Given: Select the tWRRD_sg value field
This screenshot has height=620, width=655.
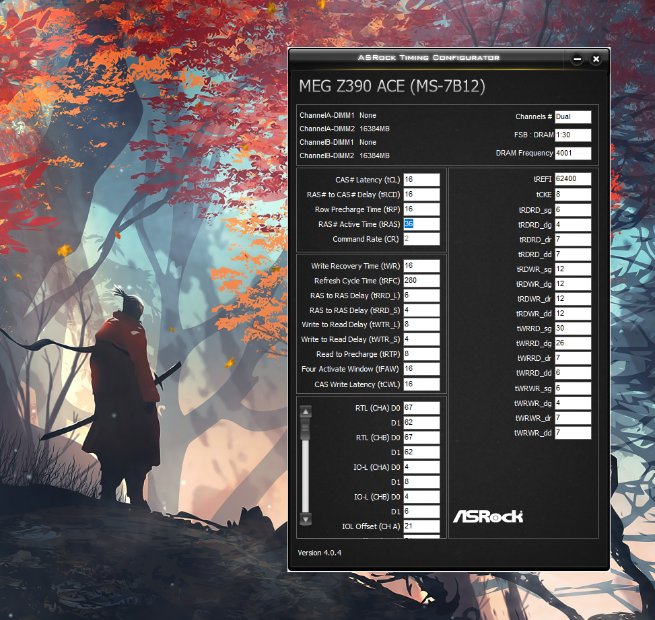Looking at the screenshot, I should point(573,329).
